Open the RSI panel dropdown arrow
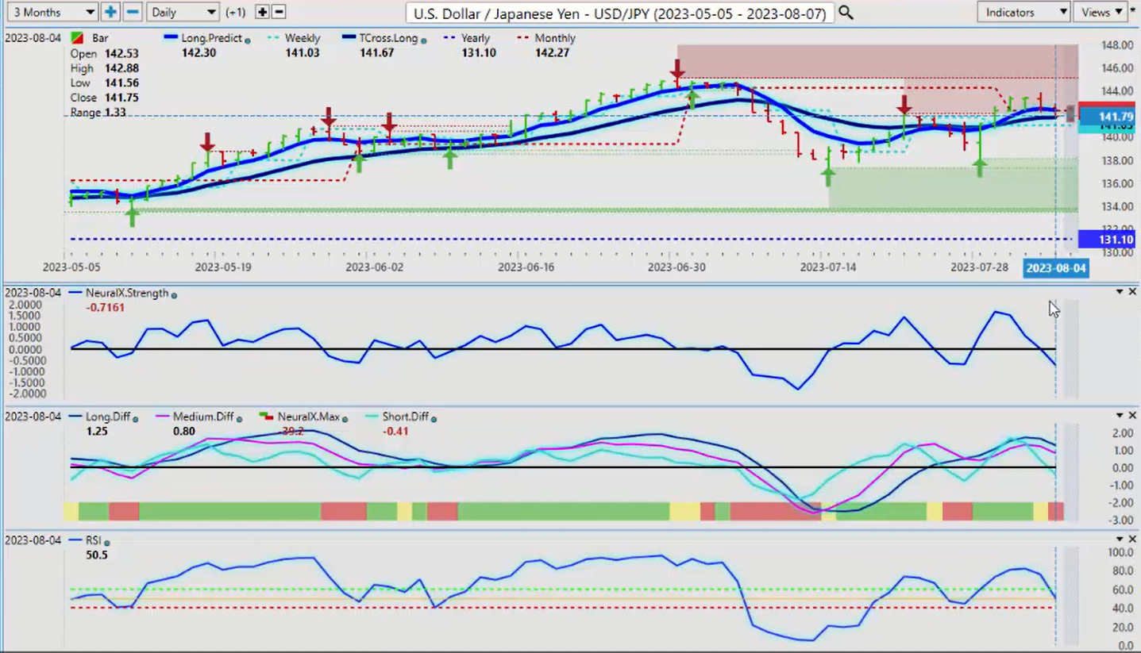 click(x=1120, y=539)
